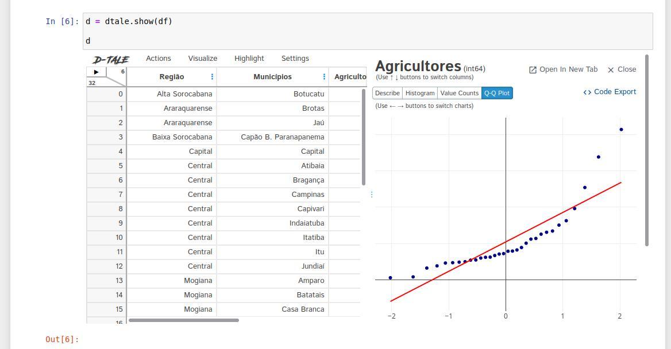The image size is (671, 349).
Task: Click the Jaú cell
Action: pos(272,123)
